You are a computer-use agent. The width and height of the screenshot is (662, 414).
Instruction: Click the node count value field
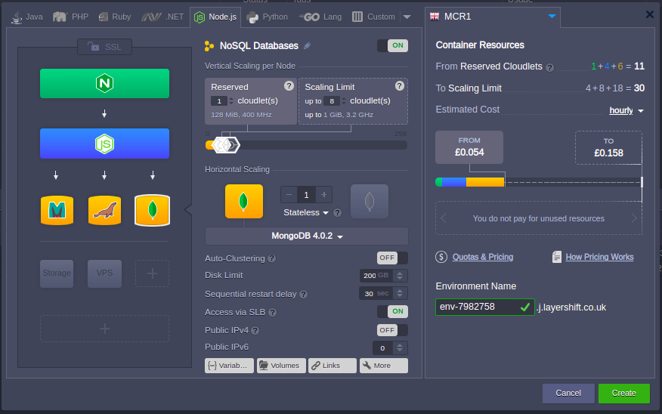click(307, 195)
